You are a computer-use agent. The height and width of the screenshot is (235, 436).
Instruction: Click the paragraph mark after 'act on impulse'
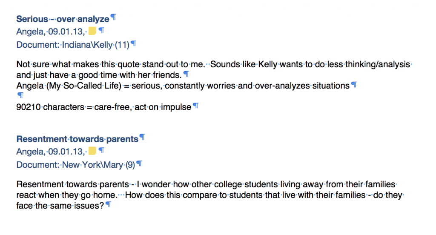(x=195, y=106)
